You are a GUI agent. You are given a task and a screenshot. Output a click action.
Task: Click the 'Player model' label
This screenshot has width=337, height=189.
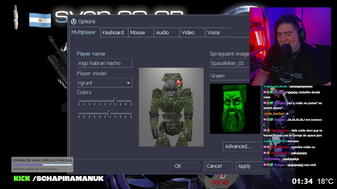92,73
